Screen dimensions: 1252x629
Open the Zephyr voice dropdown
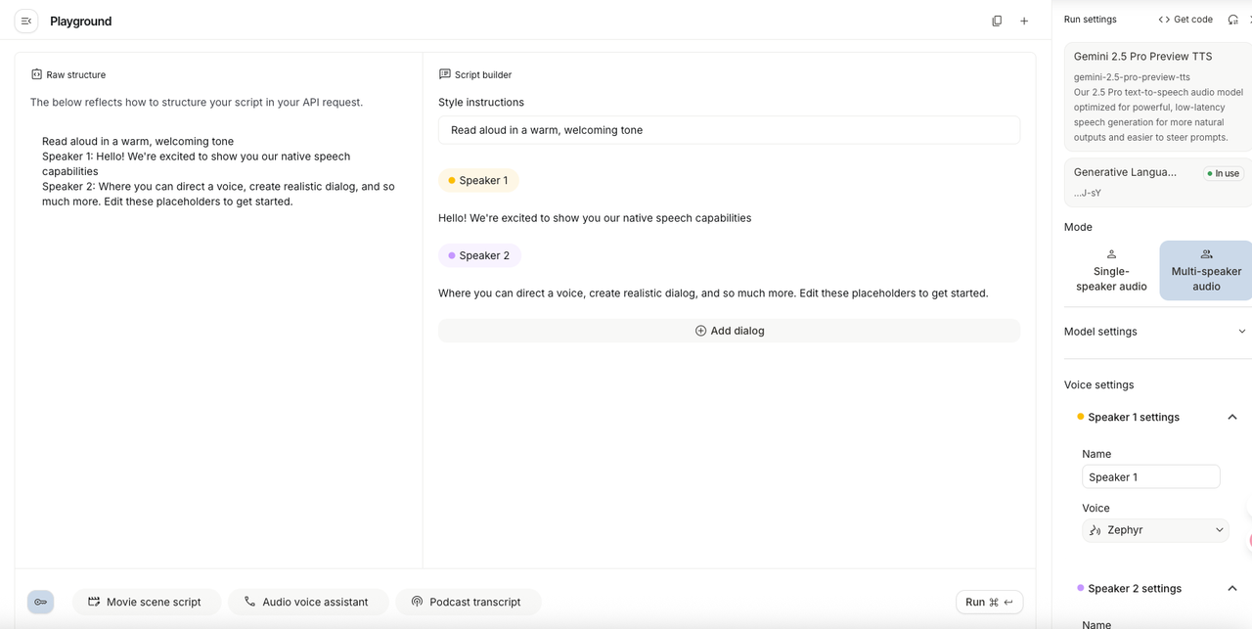tap(1155, 530)
